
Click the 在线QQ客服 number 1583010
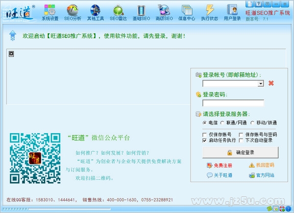[45, 200]
